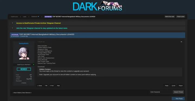Click New Reply button

tap(178, 99)
